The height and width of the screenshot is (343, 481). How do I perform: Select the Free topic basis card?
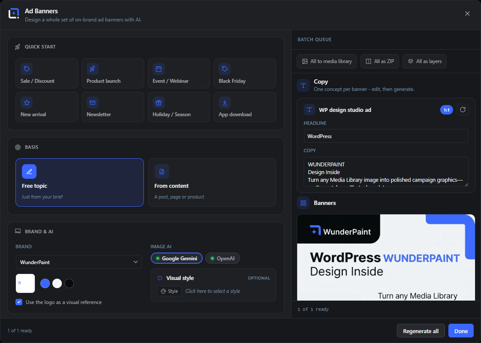[x=79, y=183]
